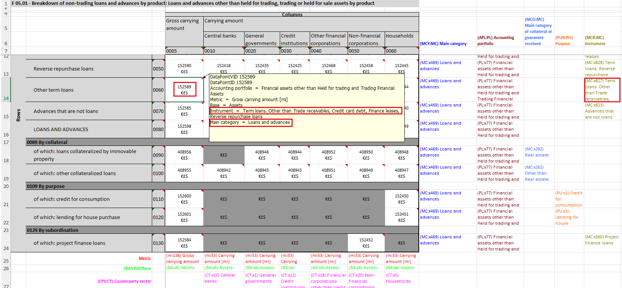622x288 pixels.
Task: Select 'of which: other collateralized loans' label
Action: pyautogui.click(x=89, y=173)
